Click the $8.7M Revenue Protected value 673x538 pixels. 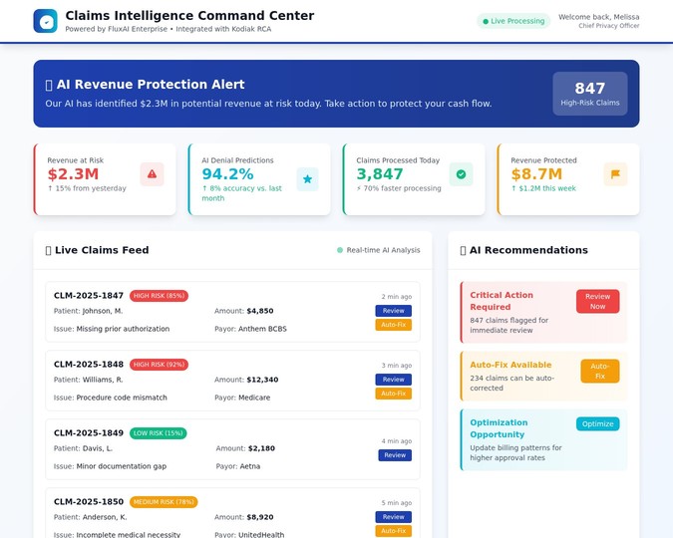click(536, 174)
